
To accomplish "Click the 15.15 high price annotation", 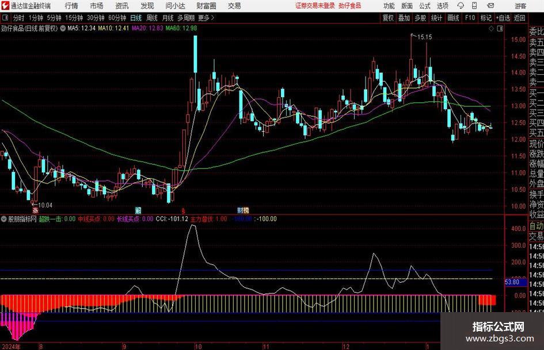I will (x=425, y=37).
